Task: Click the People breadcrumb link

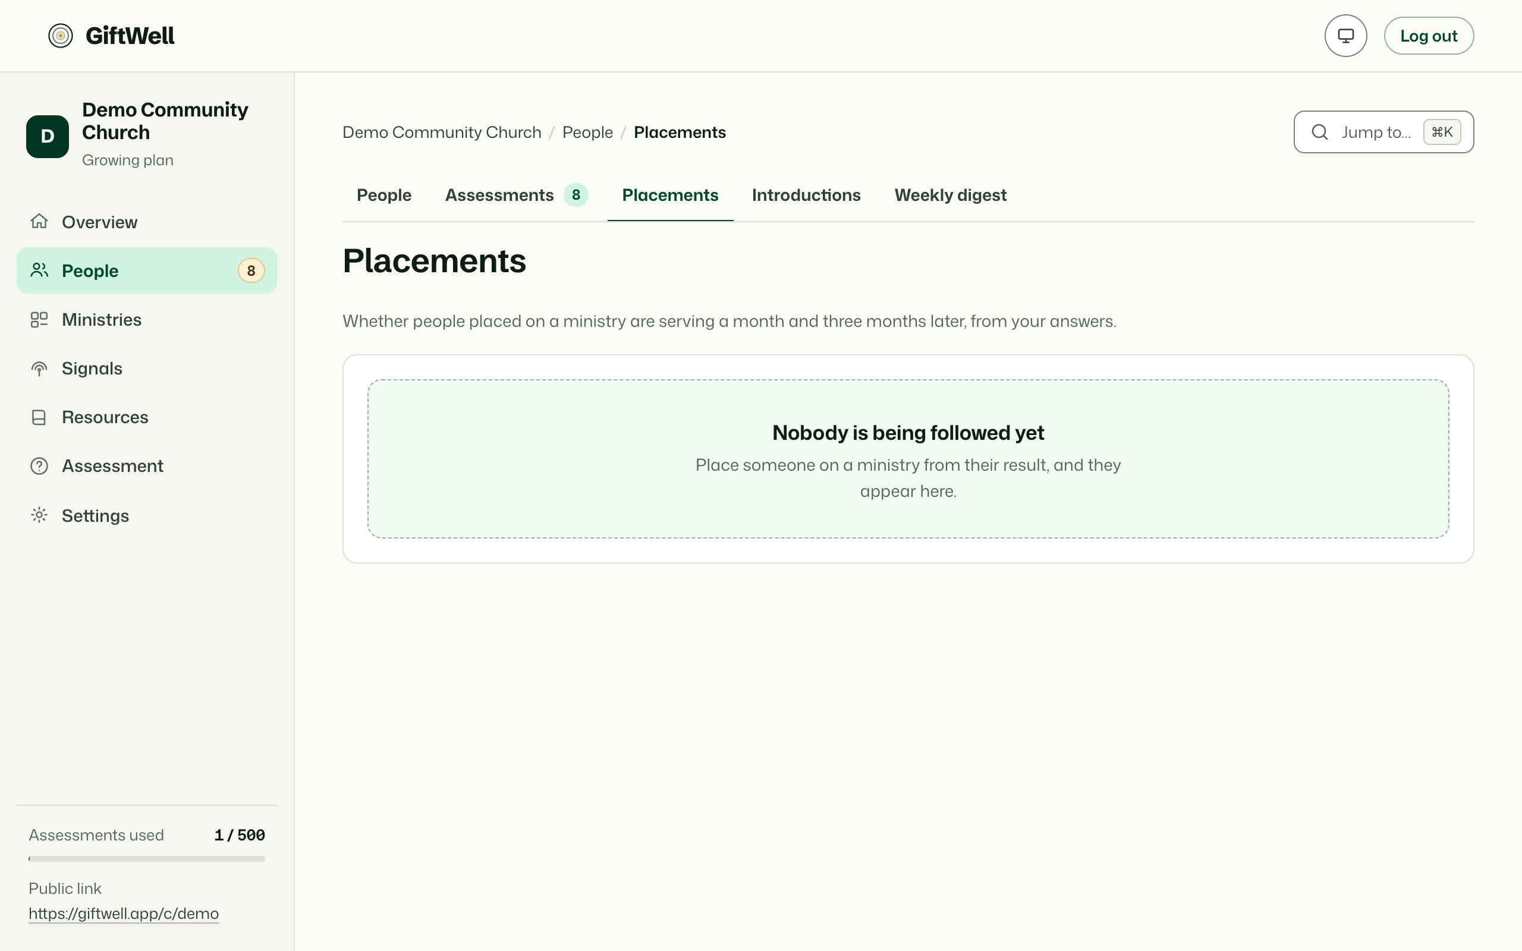Action: click(x=587, y=132)
